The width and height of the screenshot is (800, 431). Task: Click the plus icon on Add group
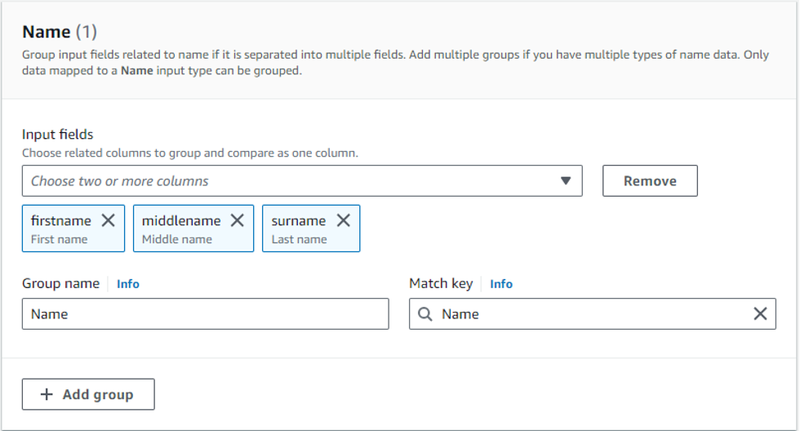coord(47,394)
